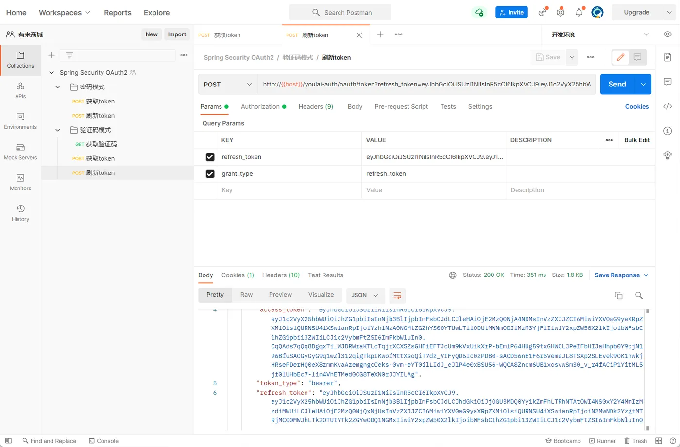Click the request URL field
This screenshot has width=680, height=447.
(426, 84)
